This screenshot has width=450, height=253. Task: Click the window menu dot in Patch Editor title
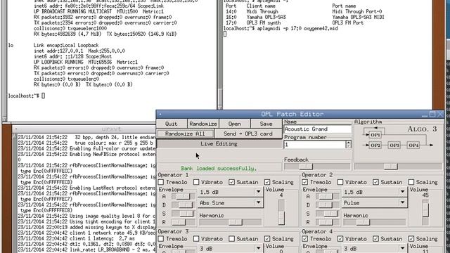pos(160,114)
